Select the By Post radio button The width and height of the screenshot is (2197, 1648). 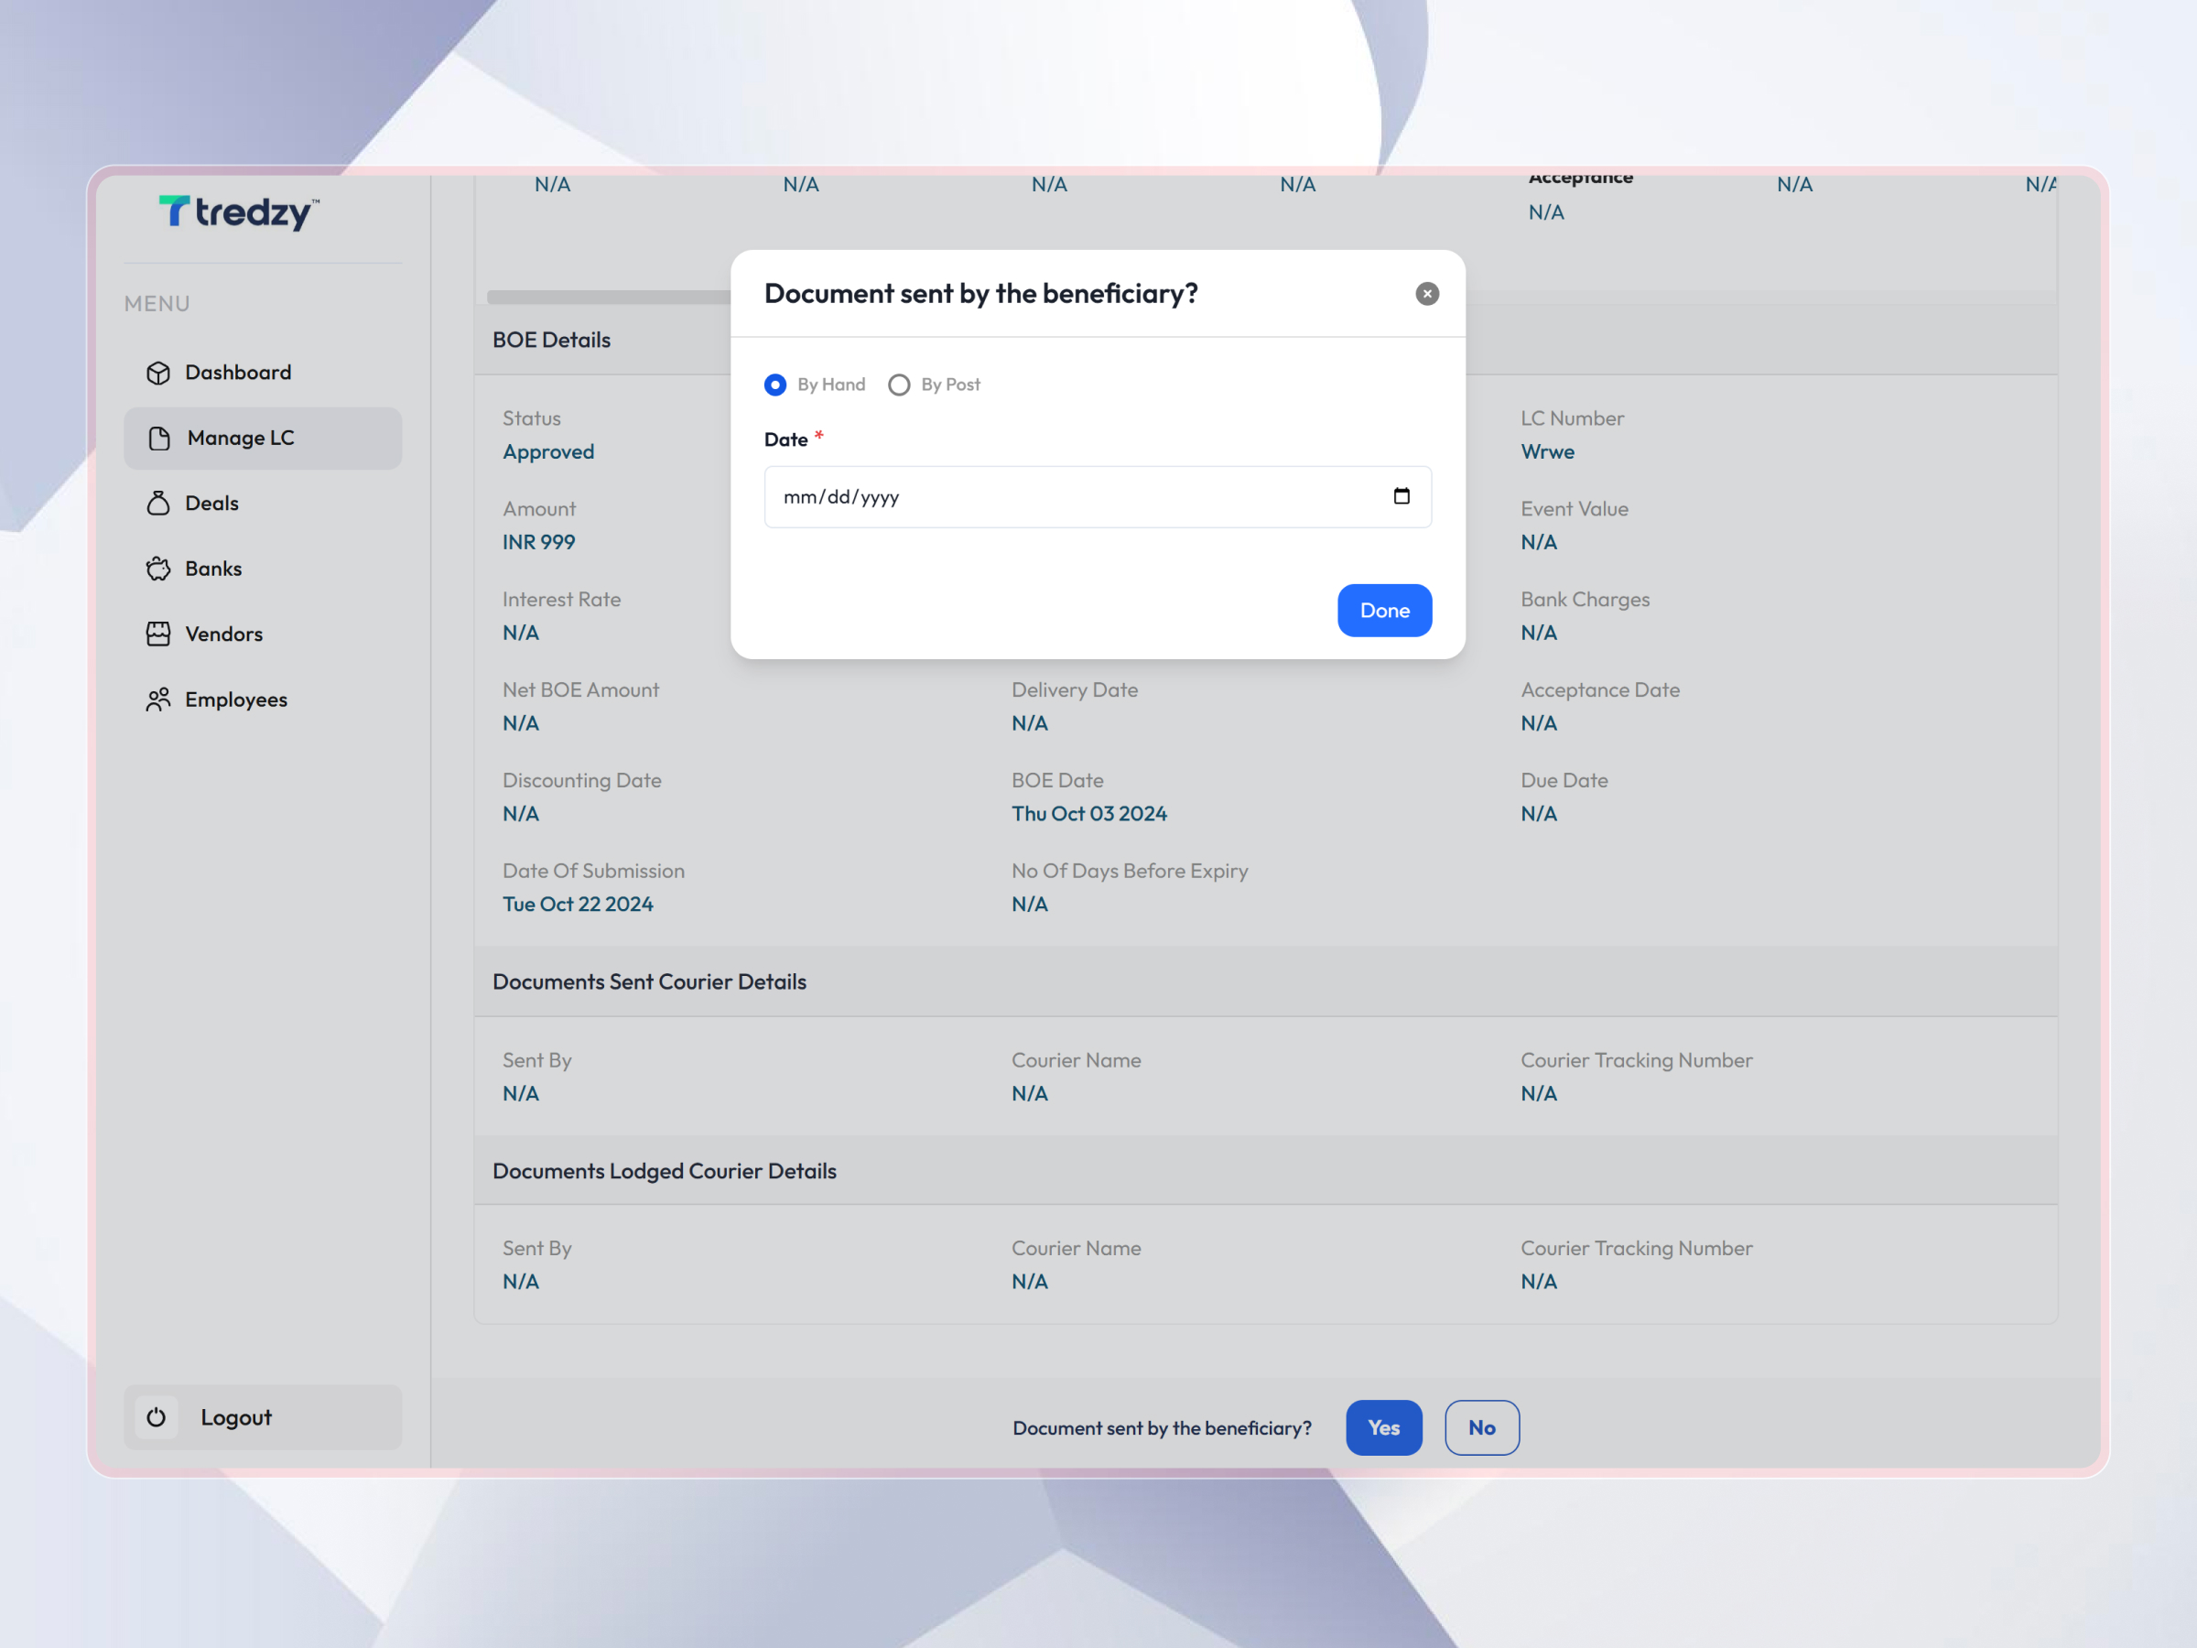(x=899, y=385)
